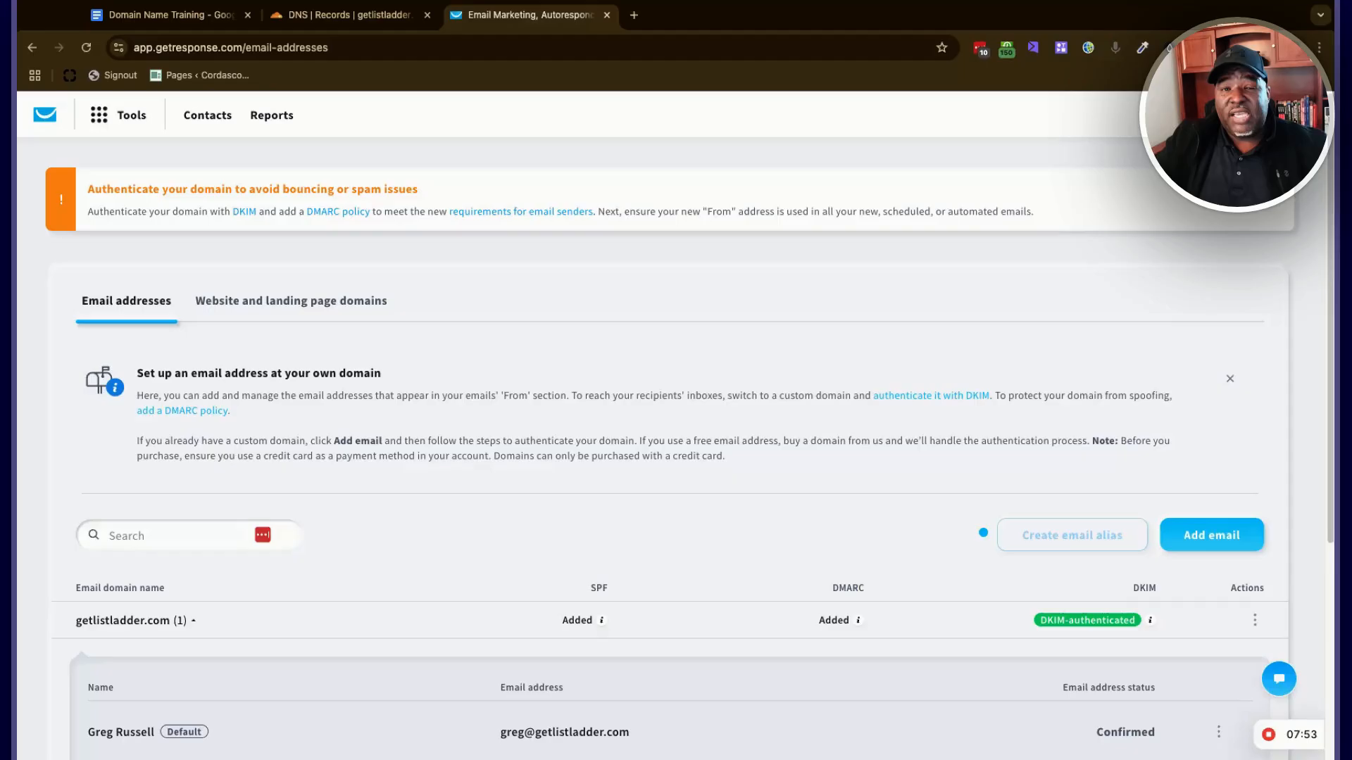Screen dimensions: 1352x760
Task: Click the SPF info icon next to Added
Action: pyautogui.click(x=601, y=620)
